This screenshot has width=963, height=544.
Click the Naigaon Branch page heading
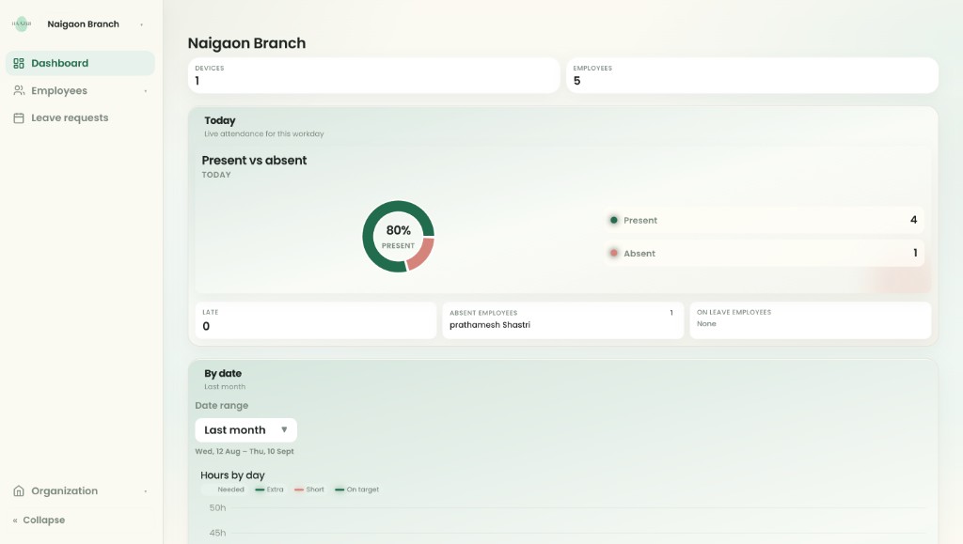coord(246,43)
